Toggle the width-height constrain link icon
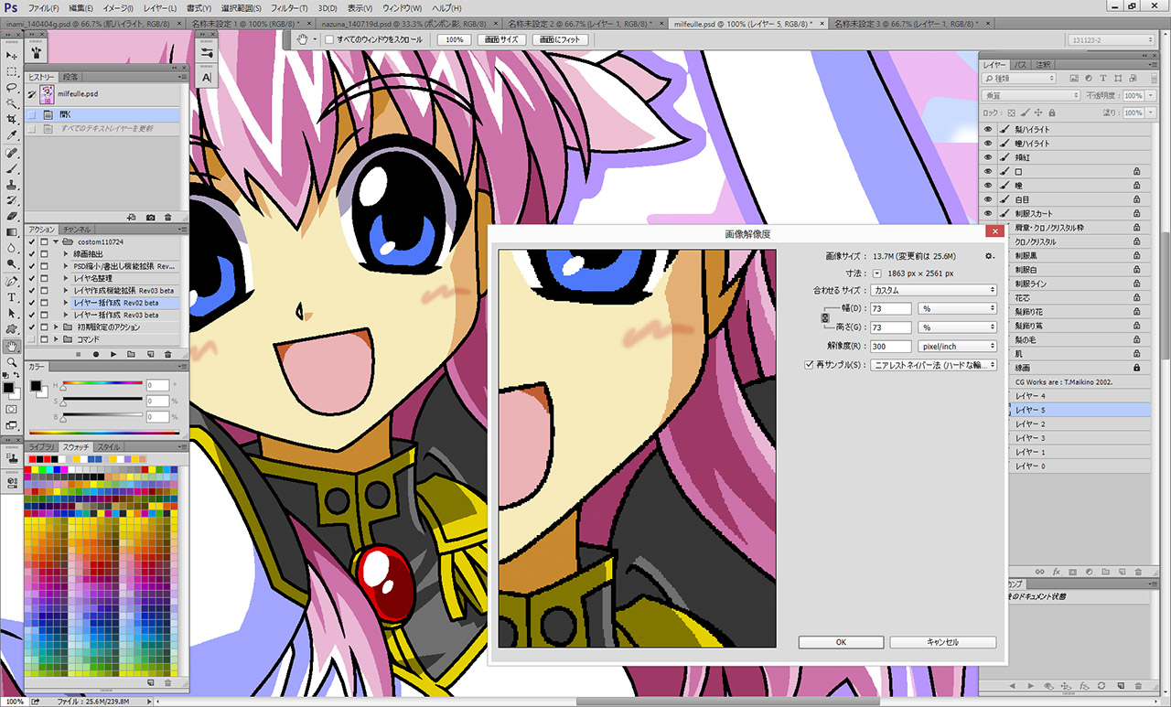Viewport: 1171px width, 707px height. pos(824,317)
